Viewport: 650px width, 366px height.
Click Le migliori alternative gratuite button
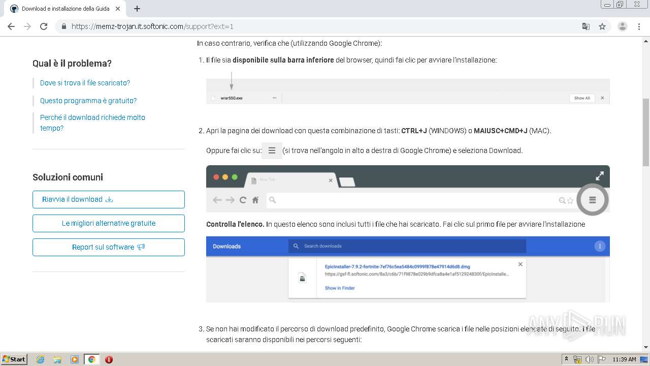(x=109, y=223)
